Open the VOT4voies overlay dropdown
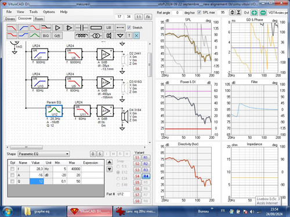The width and height of the screenshot is (290, 217). pos(278,13)
